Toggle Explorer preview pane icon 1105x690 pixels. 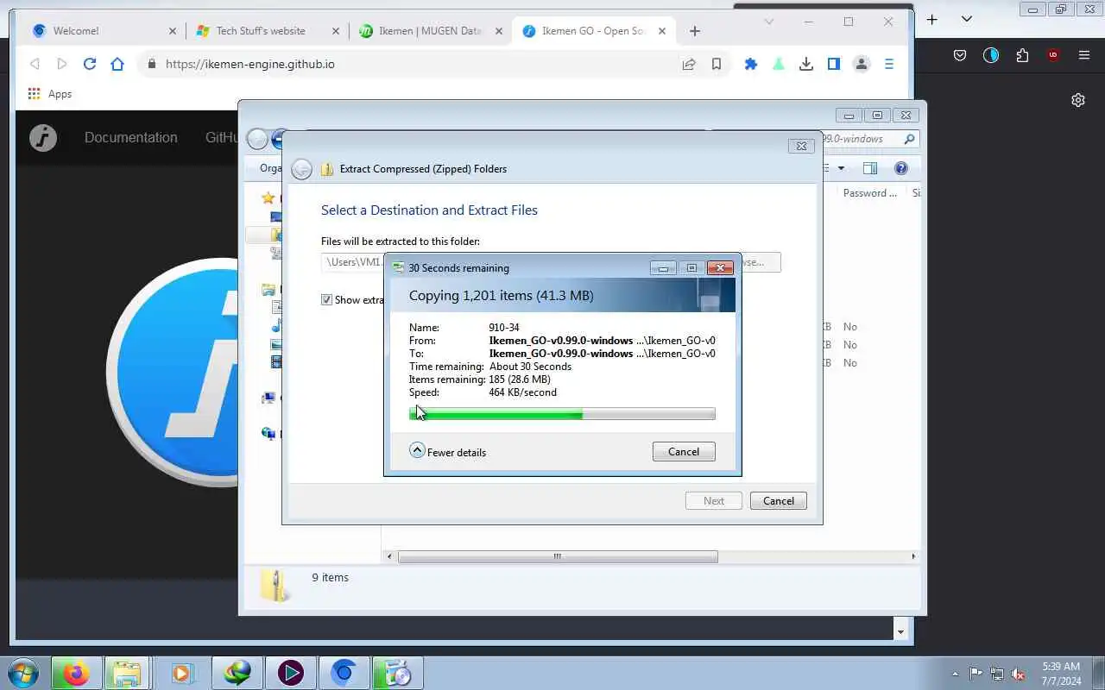870,169
